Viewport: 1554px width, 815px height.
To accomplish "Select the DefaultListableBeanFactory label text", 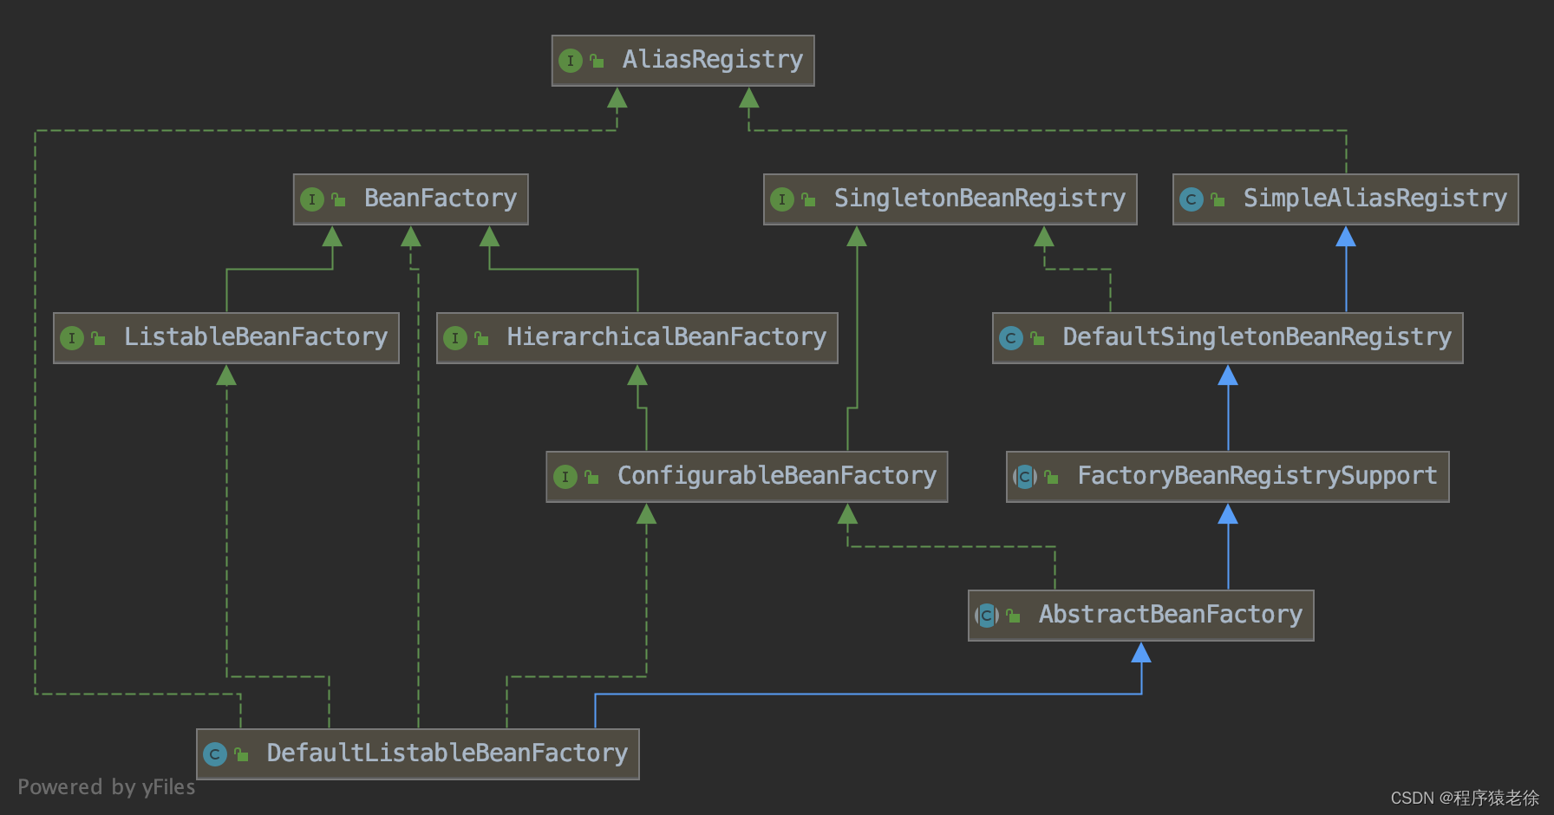I will pos(447,753).
